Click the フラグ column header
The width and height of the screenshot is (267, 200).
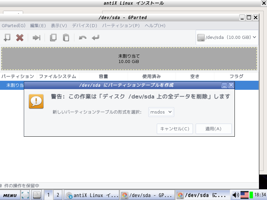[237, 76]
